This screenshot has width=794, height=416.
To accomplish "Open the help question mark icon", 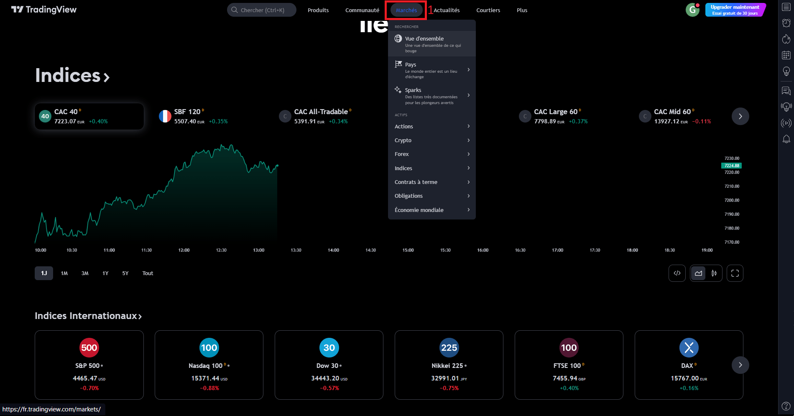I will [786, 406].
